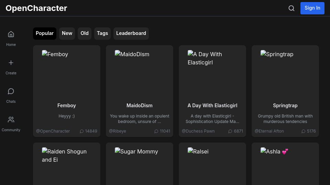This screenshot has width=330, height=185.
Task: Click the Community sidebar label
Action: [x=11, y=130]
